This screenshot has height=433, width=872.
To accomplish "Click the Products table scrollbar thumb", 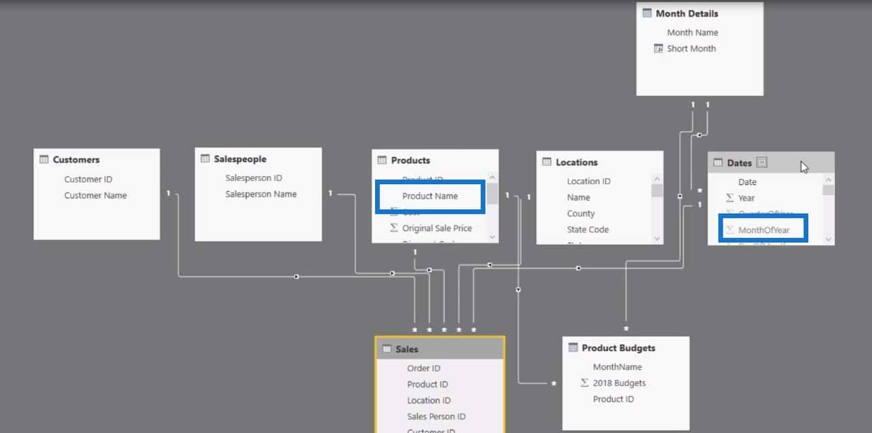I will [x=492, y=194].
